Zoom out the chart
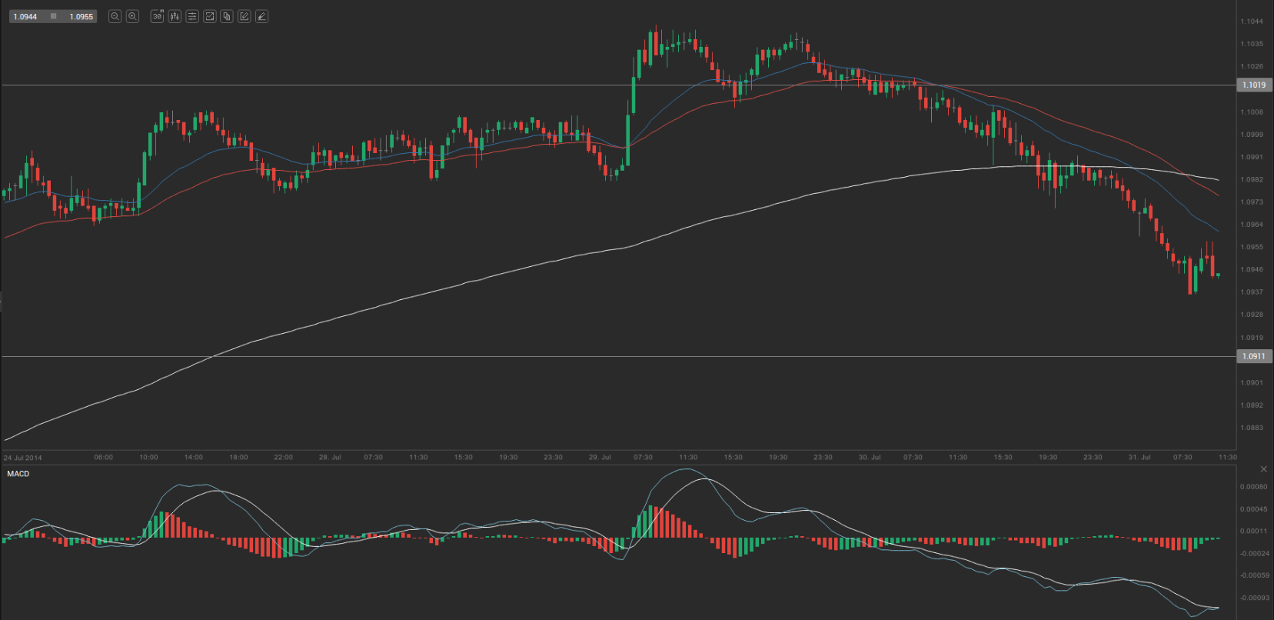 click(x=115, y=16)
